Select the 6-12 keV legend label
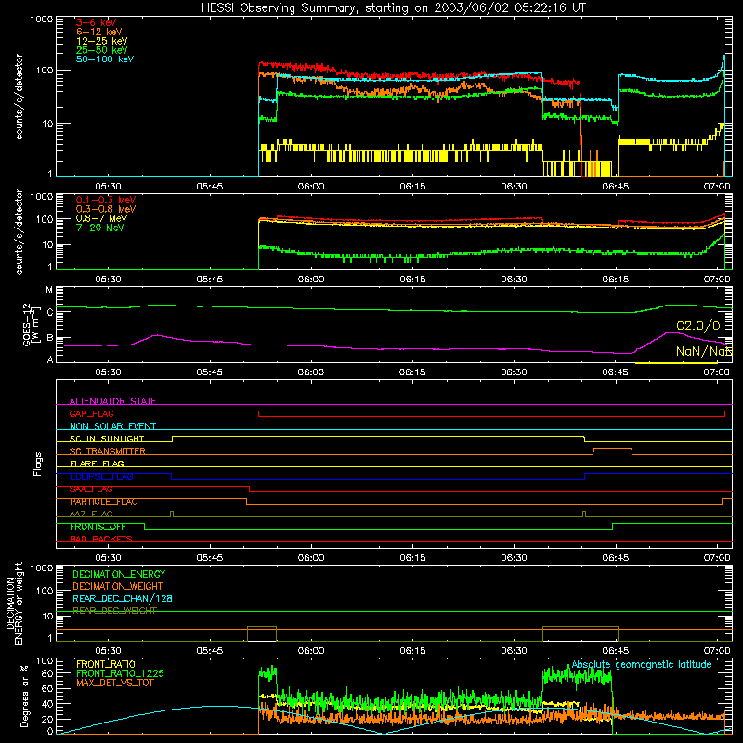This screenshot has height=743, width=743. [99, 32]
